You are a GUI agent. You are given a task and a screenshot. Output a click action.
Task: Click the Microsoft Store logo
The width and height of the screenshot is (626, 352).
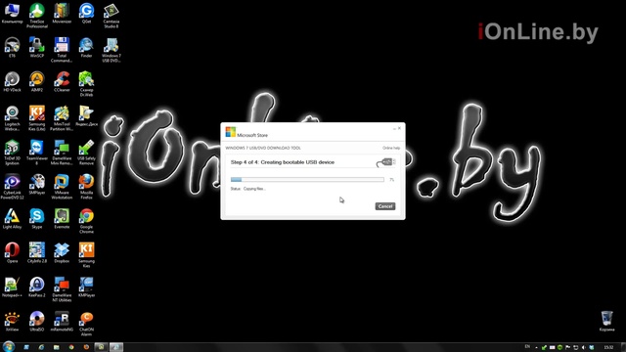coord(231,132)
